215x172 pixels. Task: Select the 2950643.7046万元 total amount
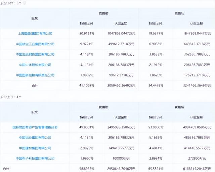(121, 169)
